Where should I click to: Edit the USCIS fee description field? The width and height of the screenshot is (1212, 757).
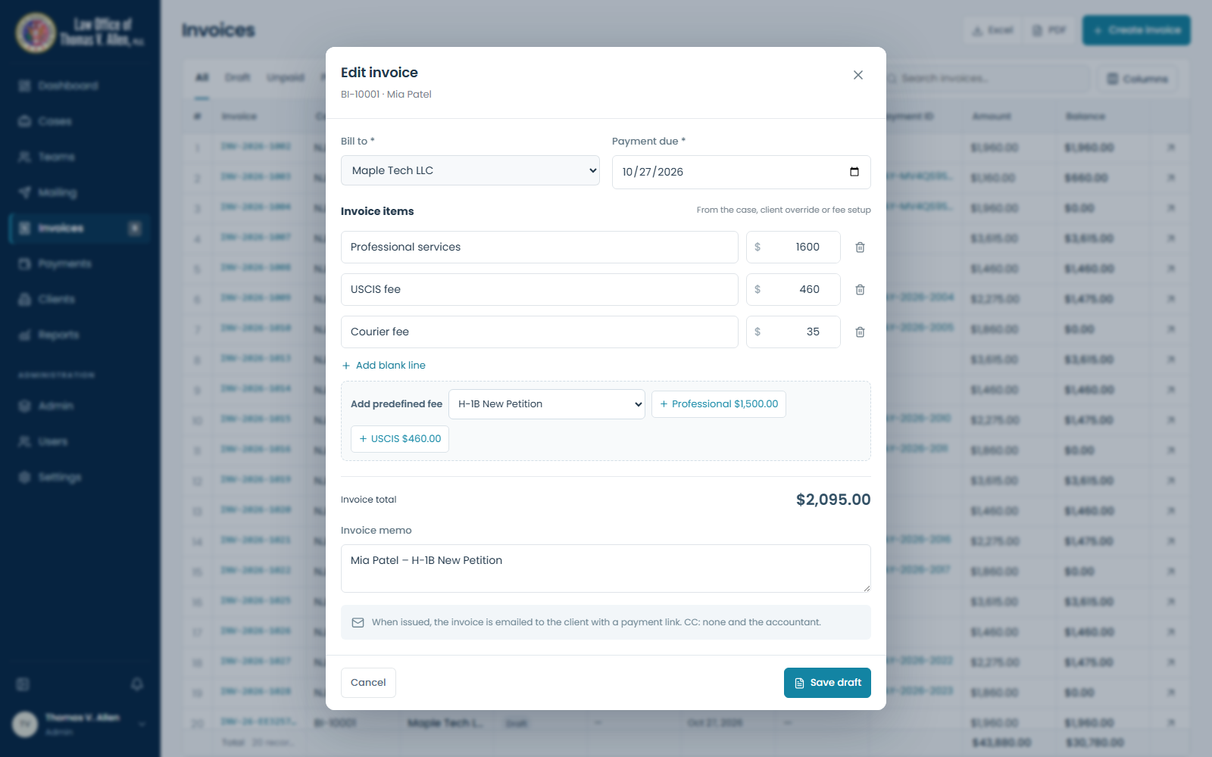[x=539, y=290]
